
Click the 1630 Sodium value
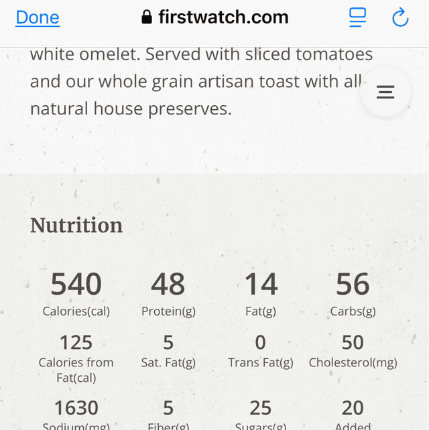pos(76,407)
